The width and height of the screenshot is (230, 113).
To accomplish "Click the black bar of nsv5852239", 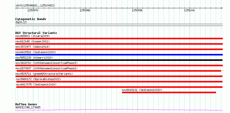I will [119, 60].
